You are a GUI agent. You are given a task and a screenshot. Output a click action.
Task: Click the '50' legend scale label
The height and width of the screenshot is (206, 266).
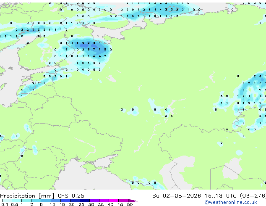(x=130, y=204)
